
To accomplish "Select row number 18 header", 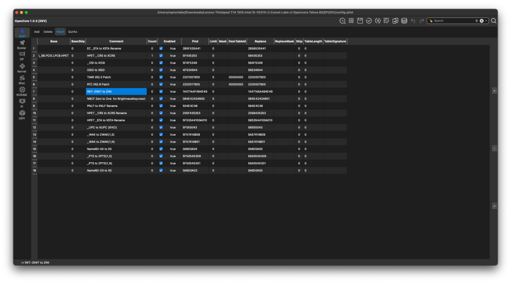I will coord(34,170).
